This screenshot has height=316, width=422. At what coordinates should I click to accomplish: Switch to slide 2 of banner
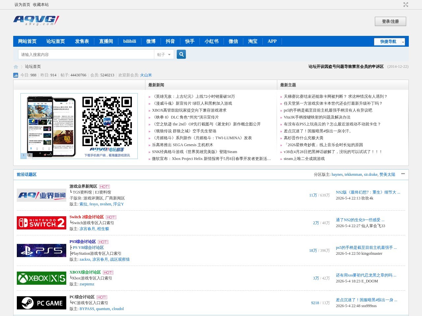29,155
